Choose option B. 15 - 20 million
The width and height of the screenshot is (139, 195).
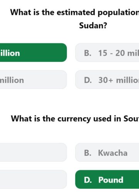[x=107, y=53]
